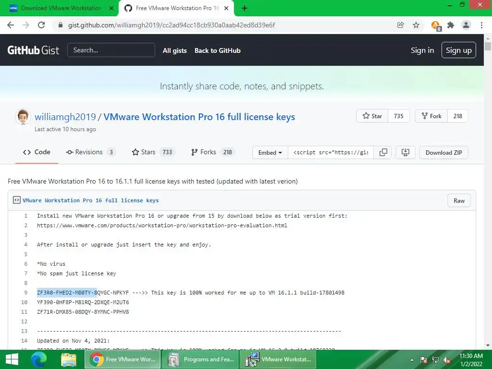The height and width of the screenshot is (369, 492).
Task: Open the clock showing 11:30 AM
Action: [471, 360]
